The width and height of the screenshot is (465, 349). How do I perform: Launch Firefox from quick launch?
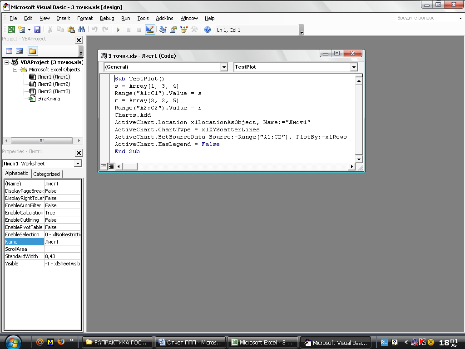click(x=61, y=342)
